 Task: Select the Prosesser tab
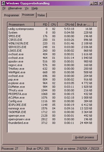[28, 15]
